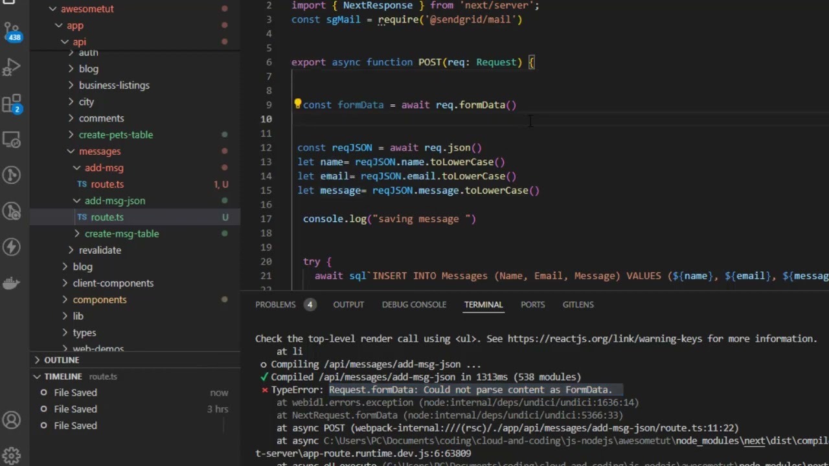Click the TS icon of add-msg-json route.ts

(82, 217)
